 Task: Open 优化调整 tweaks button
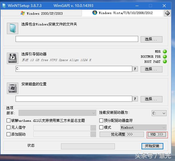[x=122, y=134]
